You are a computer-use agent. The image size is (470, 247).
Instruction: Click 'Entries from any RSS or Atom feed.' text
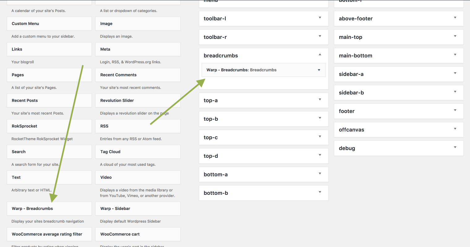point(131,139)
